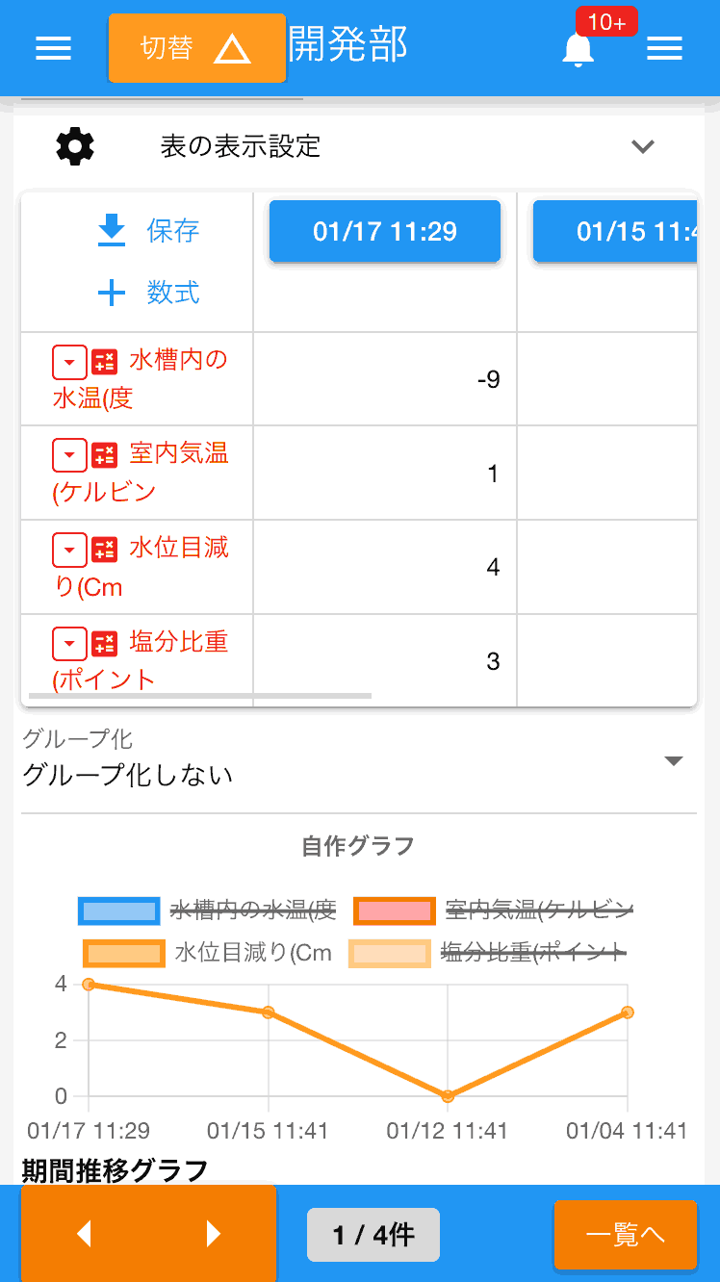Open the グループ化 dropdown
The width and height of the screenshot is (720, 1282).
click(x=674, y=761)
